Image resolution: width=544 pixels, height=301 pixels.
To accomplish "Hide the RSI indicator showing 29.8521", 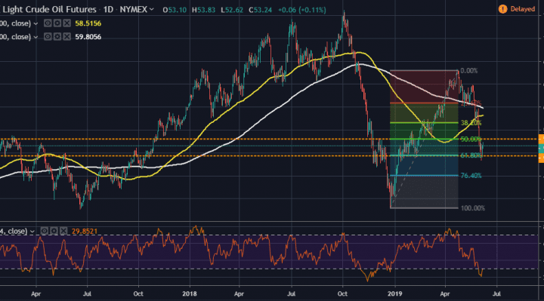I will pos(45,231).
